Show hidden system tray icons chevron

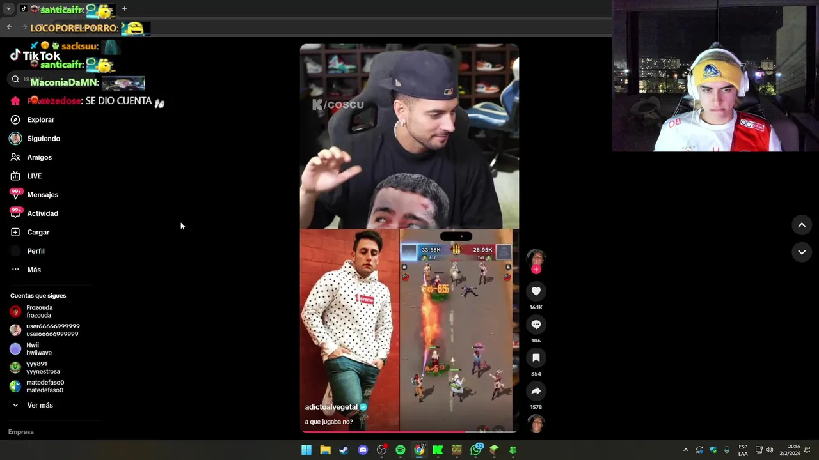(685, 450)
